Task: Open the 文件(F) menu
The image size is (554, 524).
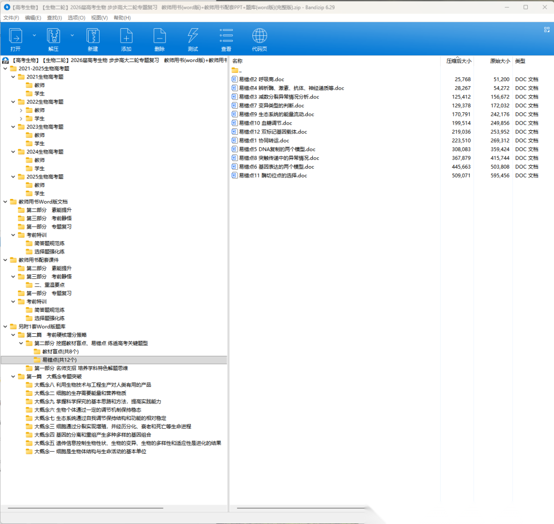Action: pos(11,17)
